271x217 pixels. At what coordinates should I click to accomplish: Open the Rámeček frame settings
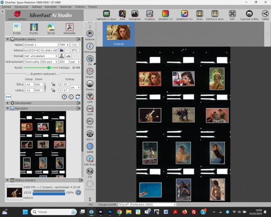coord(70,29)
